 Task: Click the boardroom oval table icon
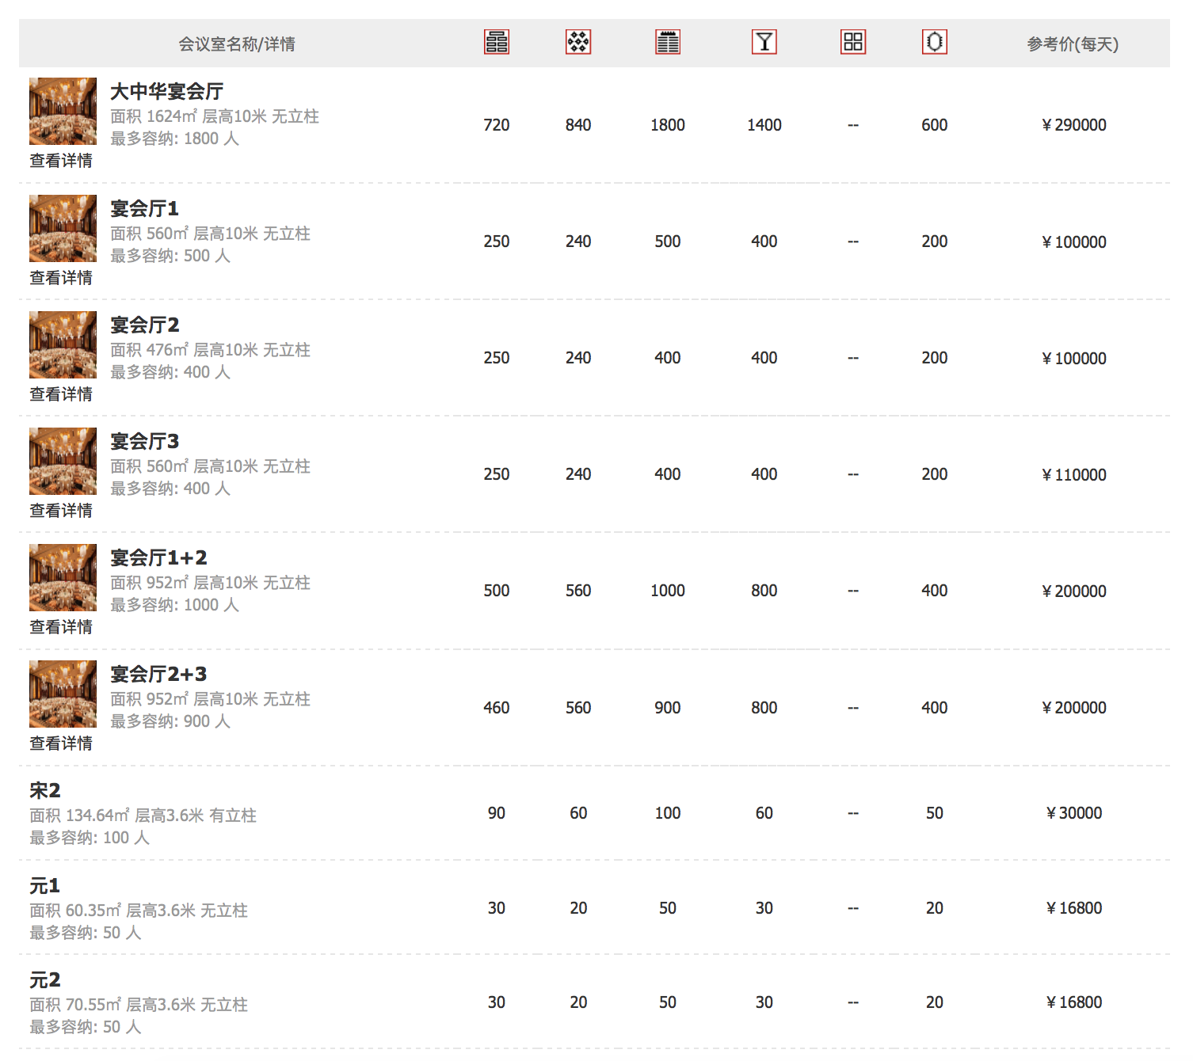935,42
